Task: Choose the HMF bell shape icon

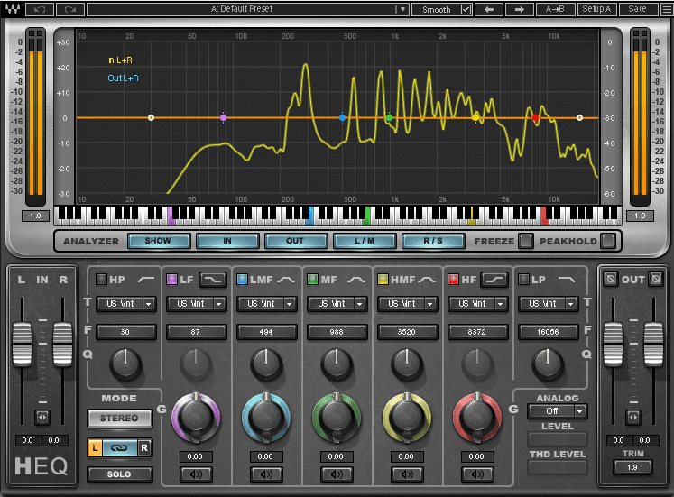Action: (x=427, y=280)
